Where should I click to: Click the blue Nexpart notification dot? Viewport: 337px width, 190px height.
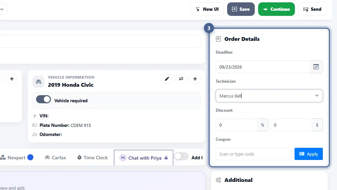pyautogui.click(x=30, y=158)
